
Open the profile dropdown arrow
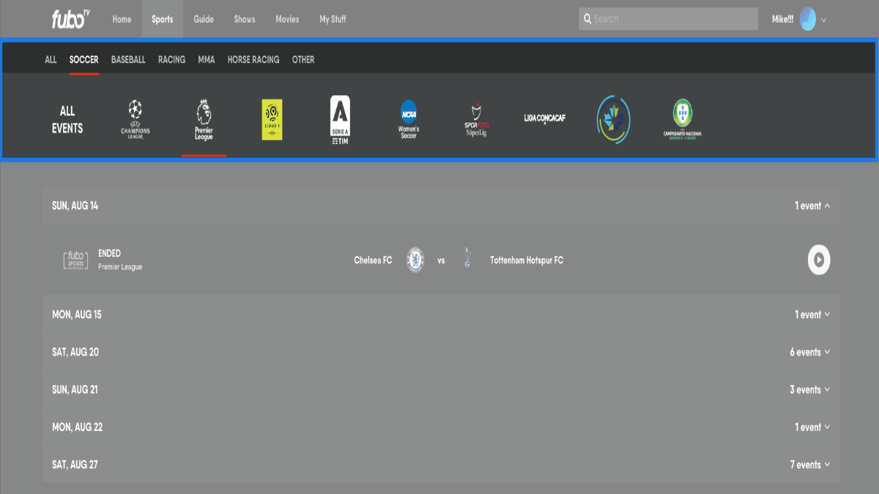(x=823, y=20)
